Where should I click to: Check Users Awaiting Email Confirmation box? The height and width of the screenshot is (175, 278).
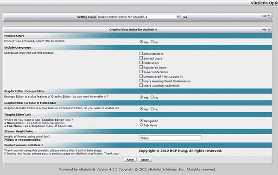tap(141, 81)
